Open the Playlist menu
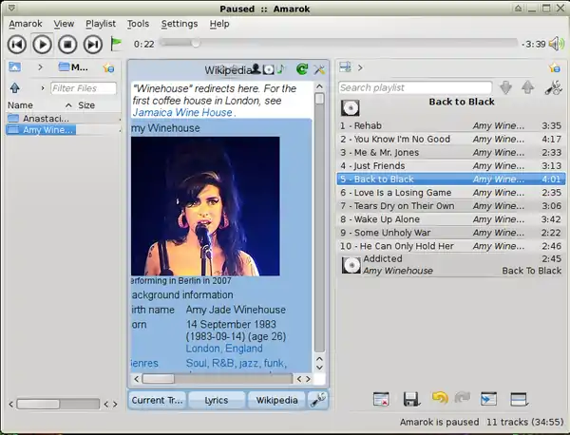This screenshot has width=570, height=435. coord(100,23)
